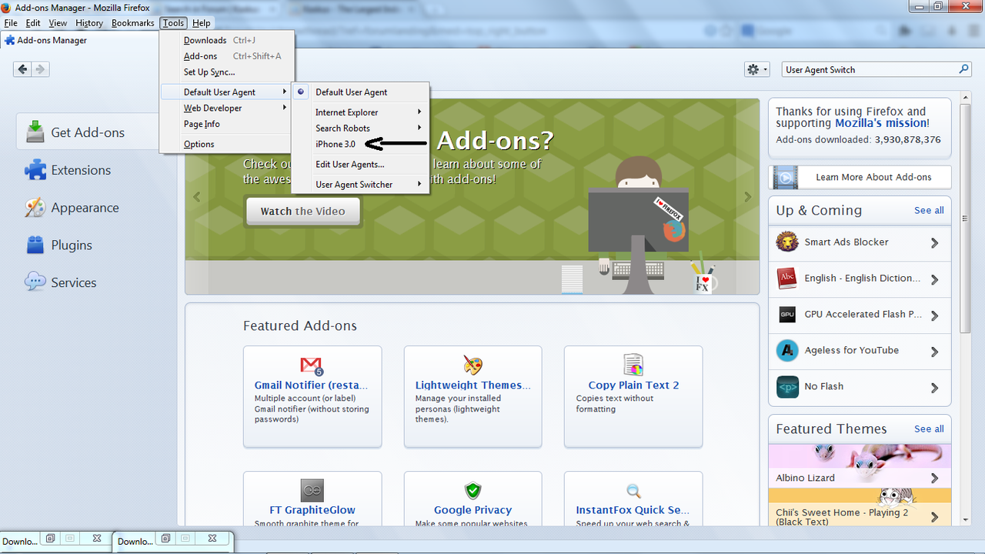Click the Google Privacy shield icon
This screenshot has width=985, height=554.
(472, 490)
